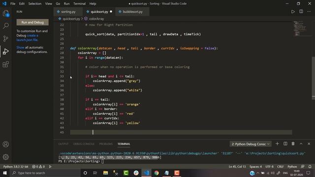The image size is (315, 177).
Task: Switch to Chrome on the taskbar
Action: coord(157,173)
